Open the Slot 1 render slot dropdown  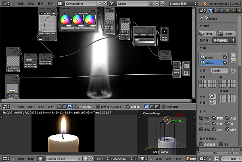pos(102,159)
